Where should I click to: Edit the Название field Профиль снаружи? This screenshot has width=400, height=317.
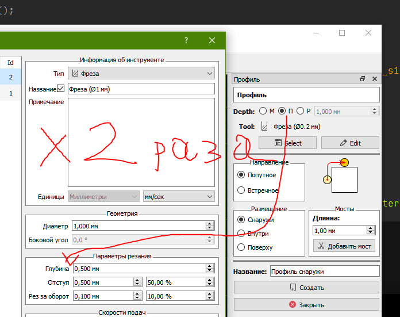[x=325, y=272]
